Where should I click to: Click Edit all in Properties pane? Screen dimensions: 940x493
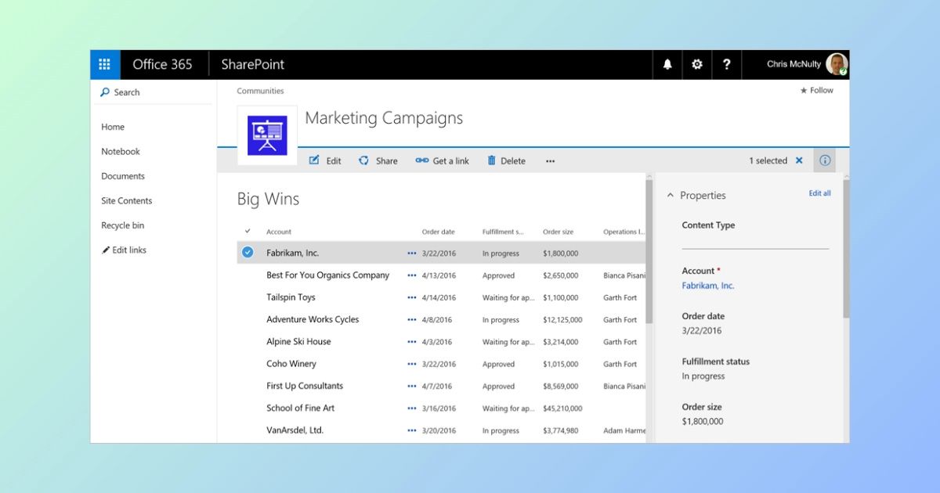[x=820, y=193]
